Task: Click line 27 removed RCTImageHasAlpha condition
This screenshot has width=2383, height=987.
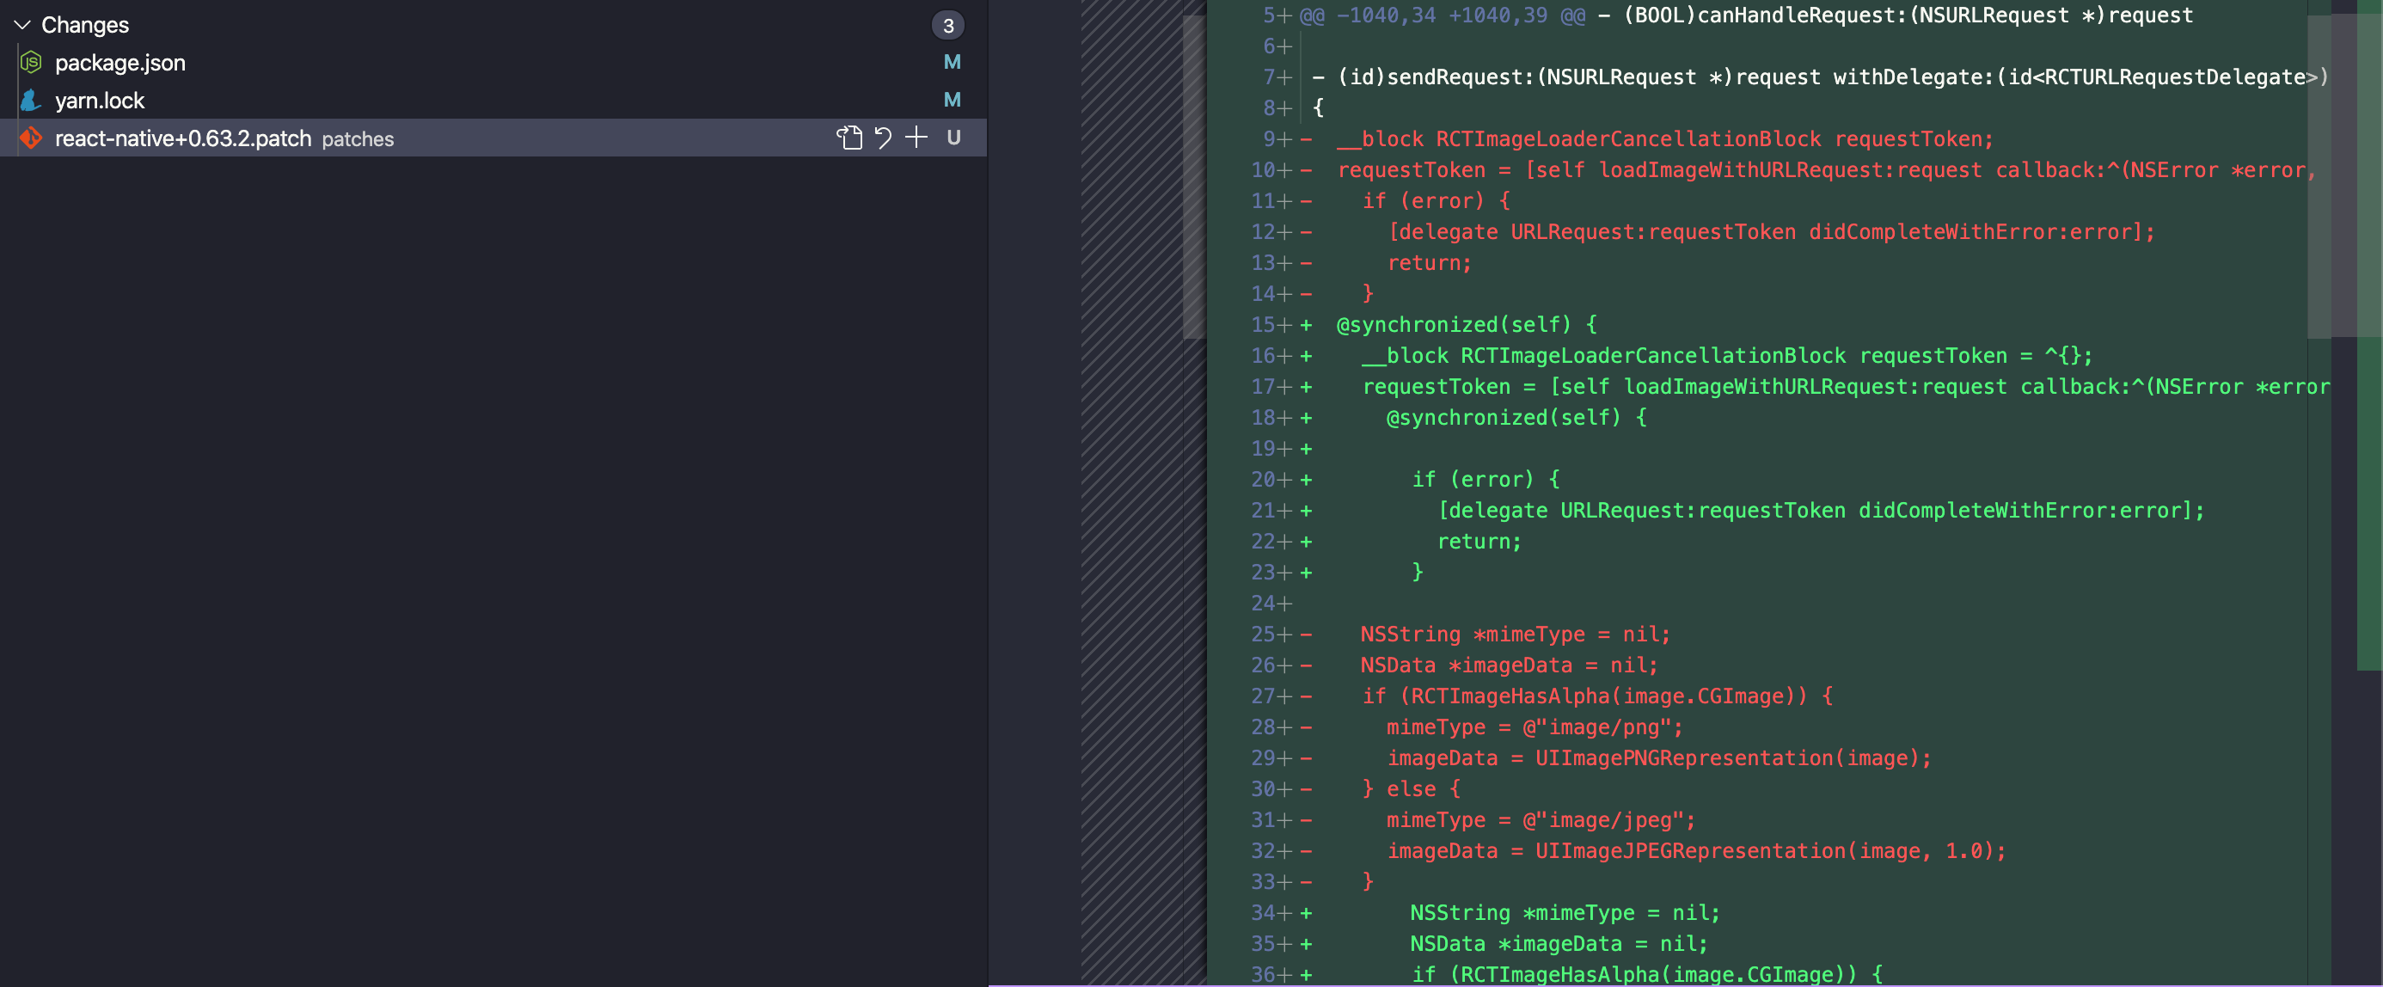Action: [x=1597, y=696]
